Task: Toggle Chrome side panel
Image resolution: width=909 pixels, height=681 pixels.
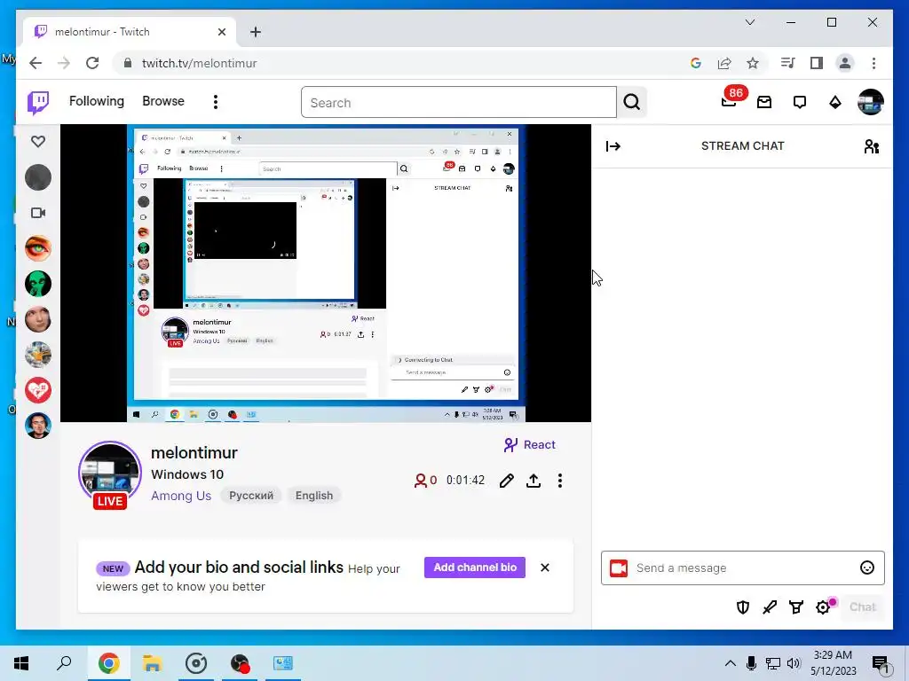Action: point(817,63)
